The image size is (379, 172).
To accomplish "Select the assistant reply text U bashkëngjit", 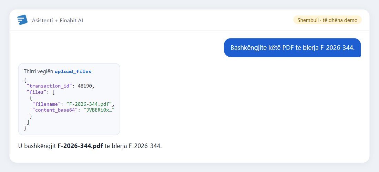I will coord(37,146).
